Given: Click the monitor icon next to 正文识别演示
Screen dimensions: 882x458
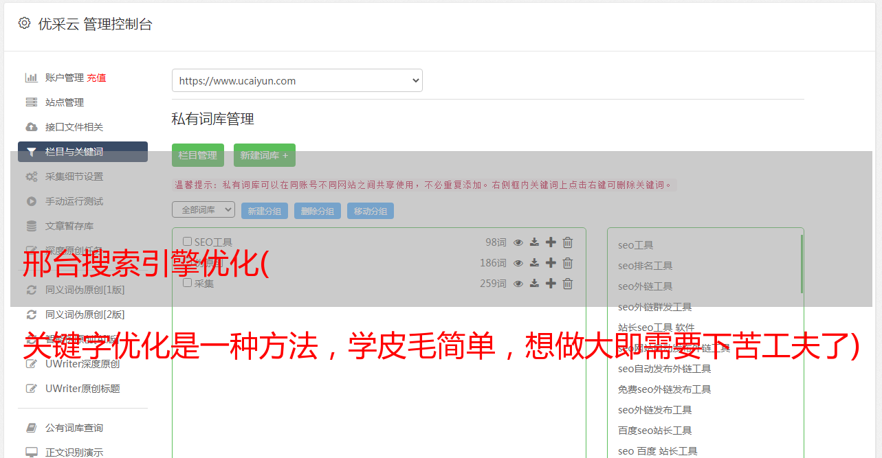Looking at the screenshot, I should click(31, 453).
